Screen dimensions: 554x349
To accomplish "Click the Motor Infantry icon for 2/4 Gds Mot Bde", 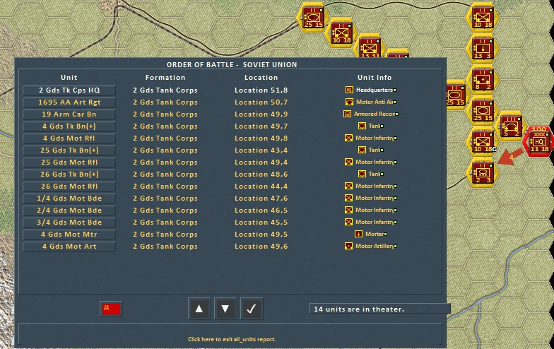I will click(348, 211).
